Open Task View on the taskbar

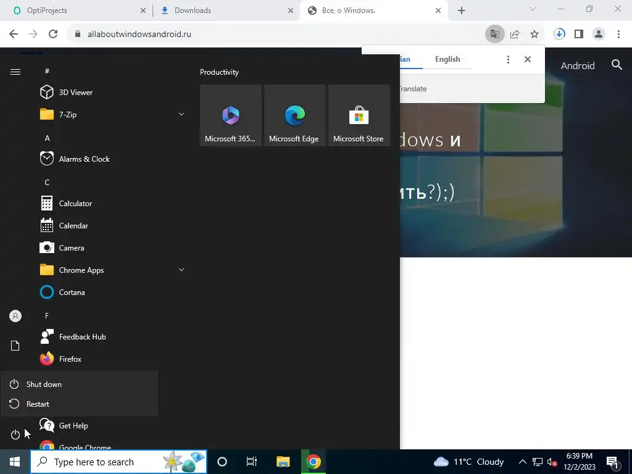(x=252, y=462)
